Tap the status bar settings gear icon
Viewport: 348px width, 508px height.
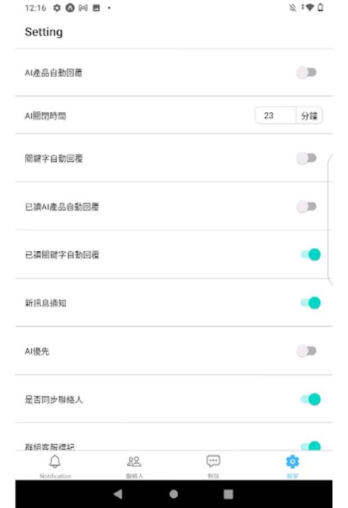[x=57, y=8]
